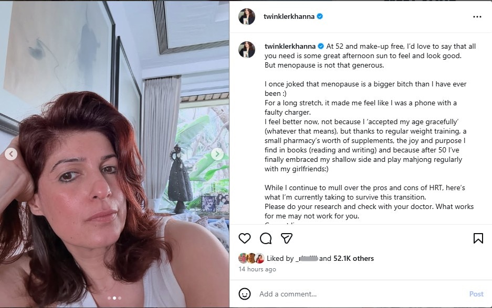Advance carousel with the right arrow
Screen dimensions: 492x308
click(x=216, y=154)
